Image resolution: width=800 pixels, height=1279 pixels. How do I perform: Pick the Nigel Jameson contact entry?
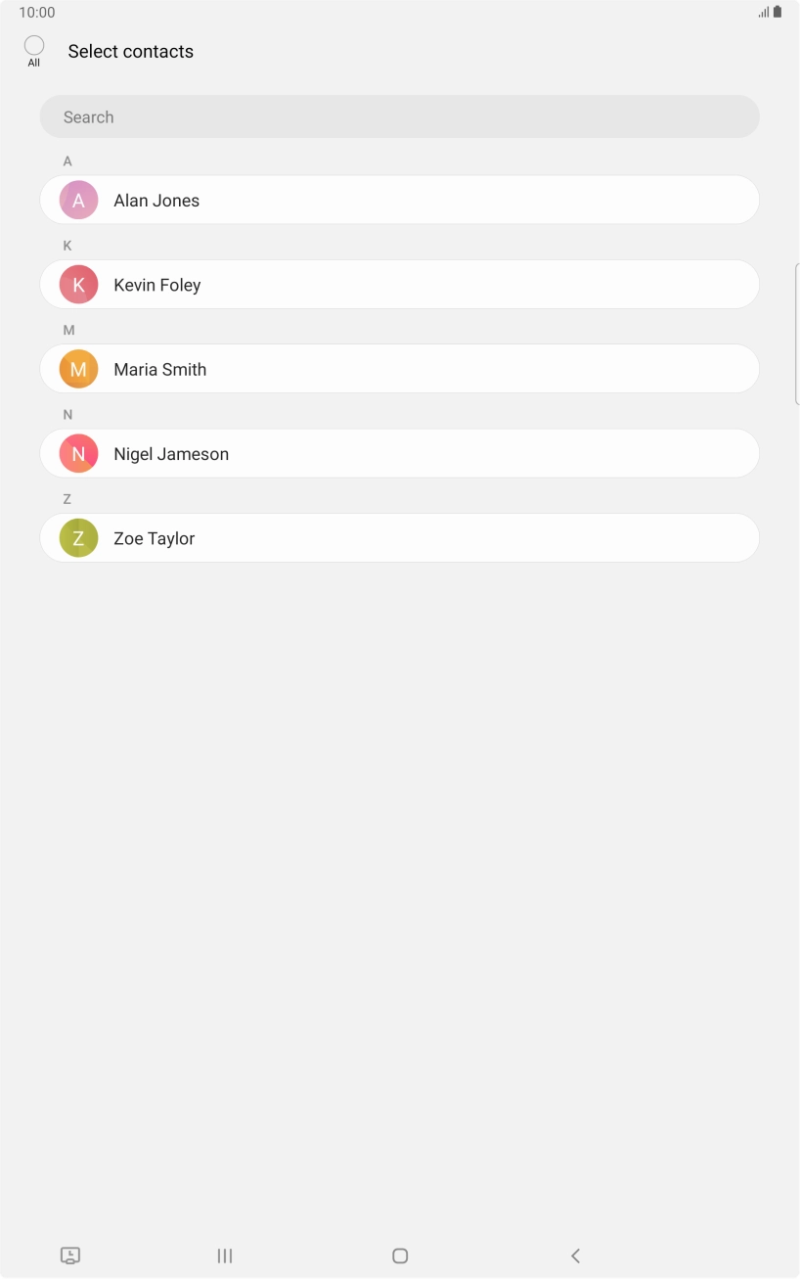click(399, 454)
